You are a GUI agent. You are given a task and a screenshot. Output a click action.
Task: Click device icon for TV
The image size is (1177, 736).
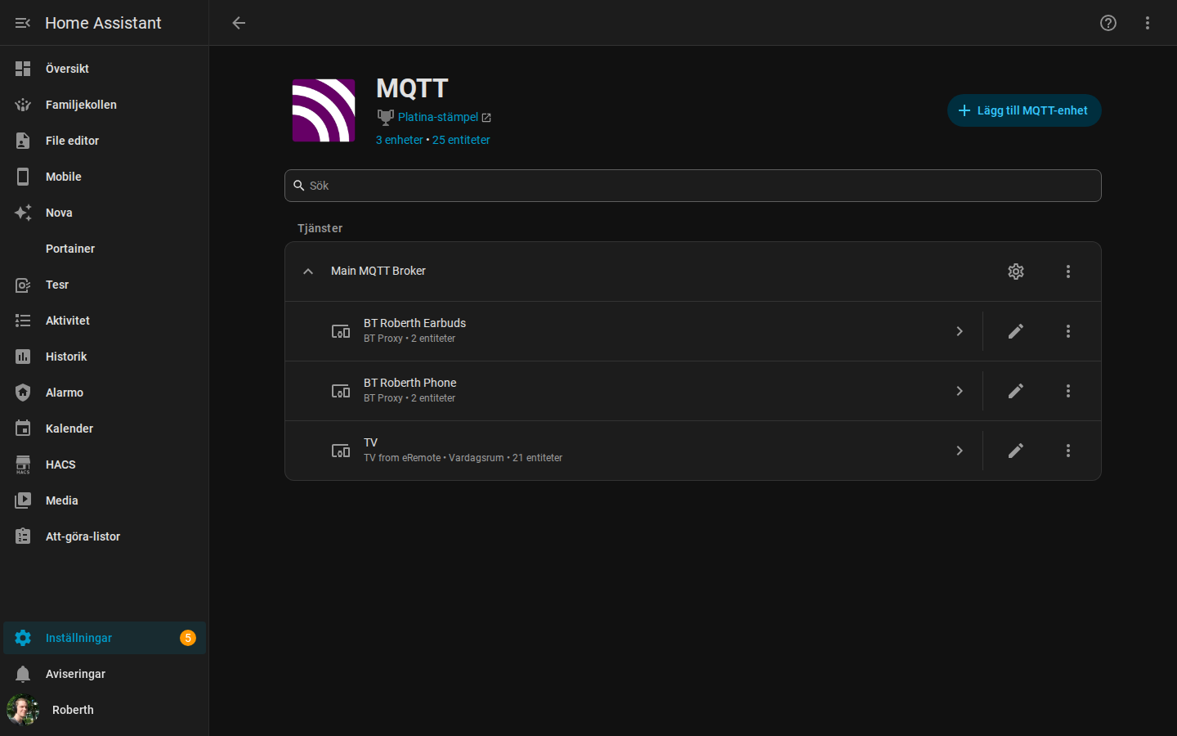(341, 451)
